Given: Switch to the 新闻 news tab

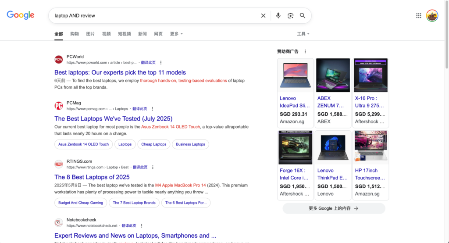Looking at the screenshot, I should [143, 34].
